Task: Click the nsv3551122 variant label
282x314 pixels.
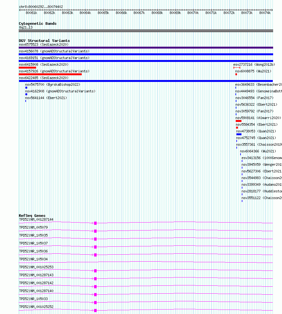Action: tap(262, 198)
